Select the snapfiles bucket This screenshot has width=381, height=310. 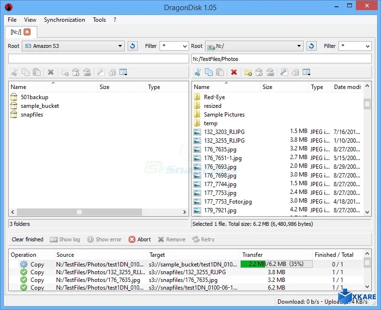click(32, 115)
